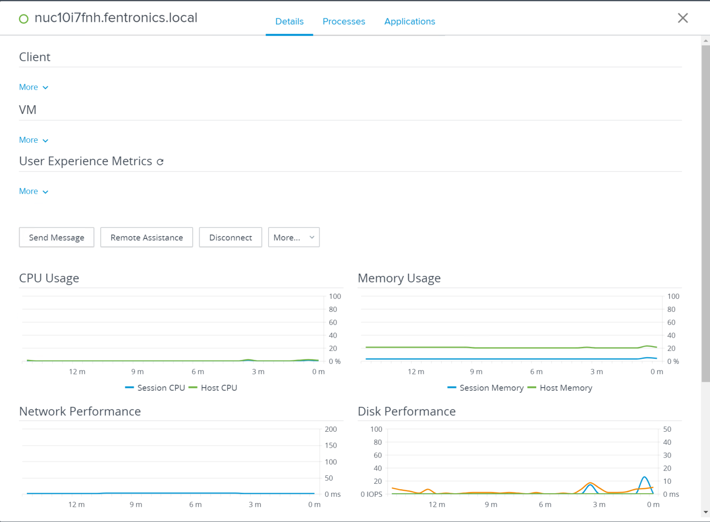This screenshot has height=522, width=710.
Task: Toggle Session Memory legend entry
Action: pyautogui.click(x=486, y=388)
